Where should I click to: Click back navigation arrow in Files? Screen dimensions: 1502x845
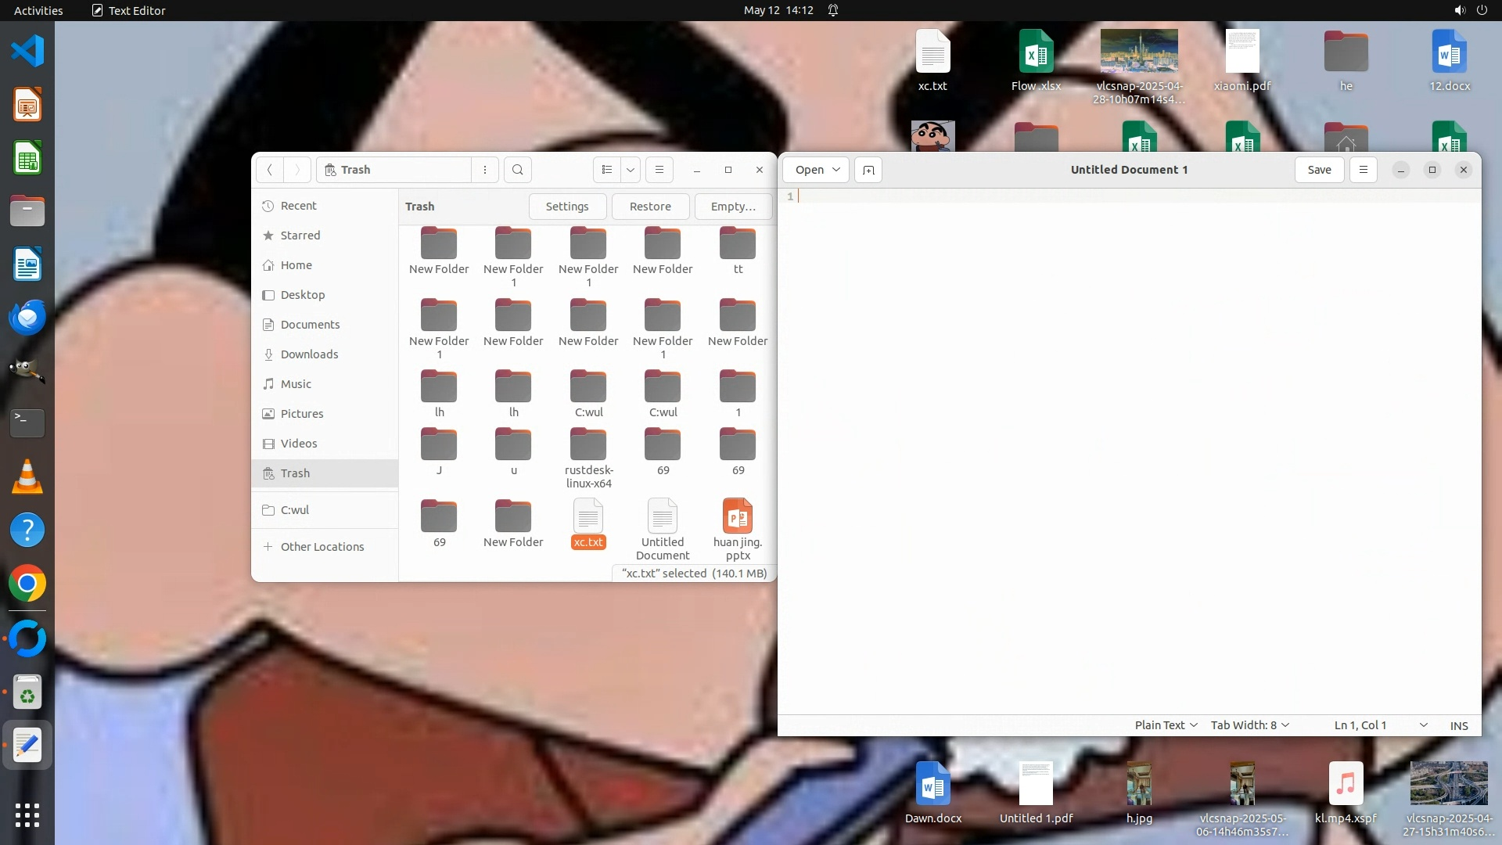(x=270, y=170)
